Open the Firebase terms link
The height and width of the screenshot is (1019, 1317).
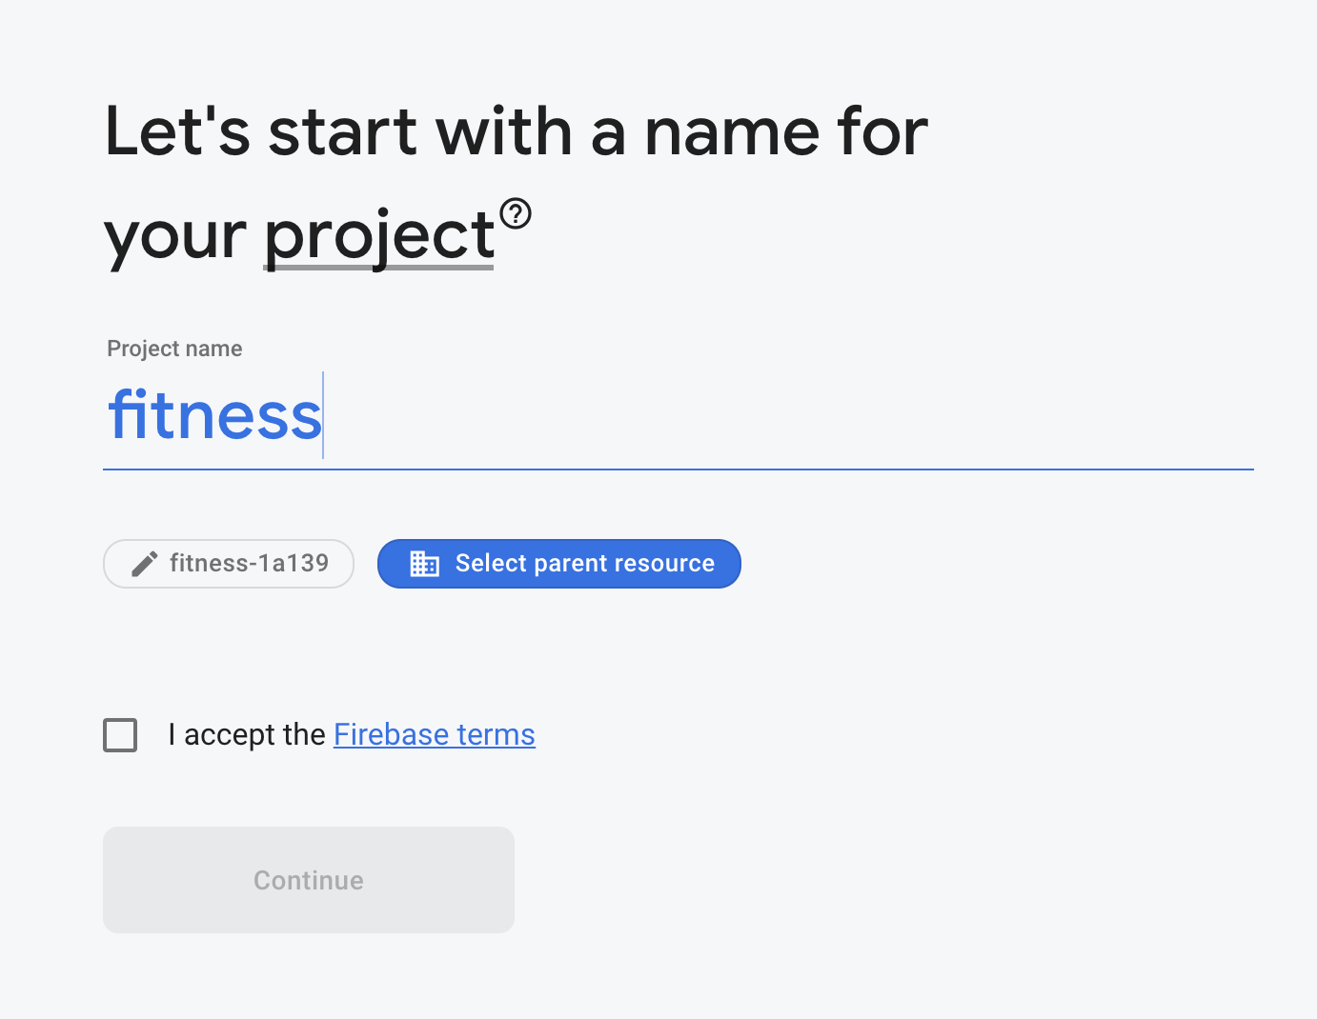coord(435,734)
